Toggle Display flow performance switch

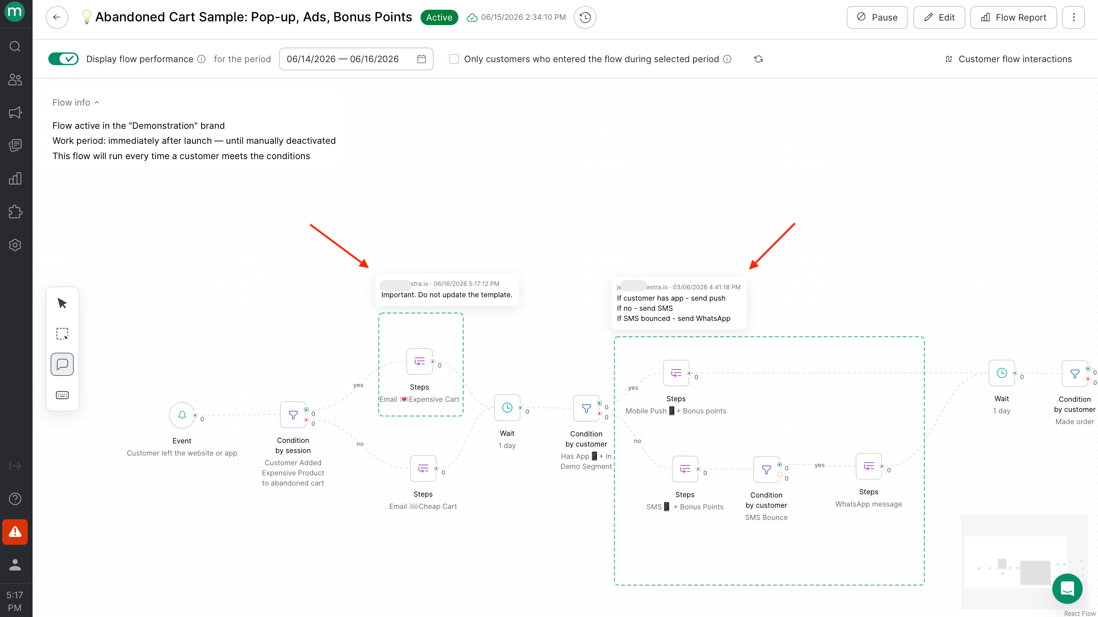tap(63, 59)
